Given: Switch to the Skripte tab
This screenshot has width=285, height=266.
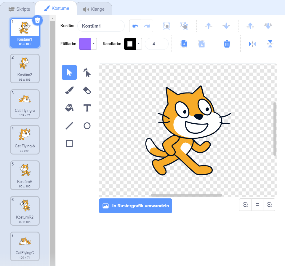Looking at the screenshot, I should coord(19,9).
